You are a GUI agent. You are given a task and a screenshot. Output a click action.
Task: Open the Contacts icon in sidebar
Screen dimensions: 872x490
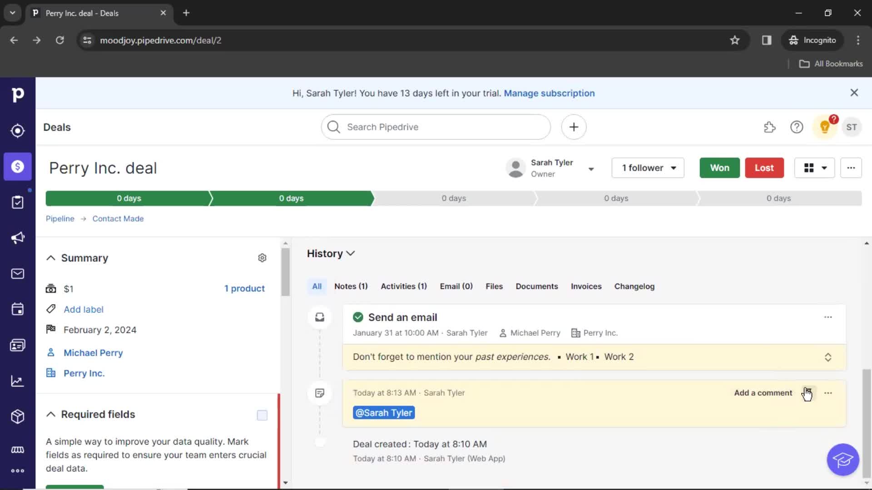17,345
